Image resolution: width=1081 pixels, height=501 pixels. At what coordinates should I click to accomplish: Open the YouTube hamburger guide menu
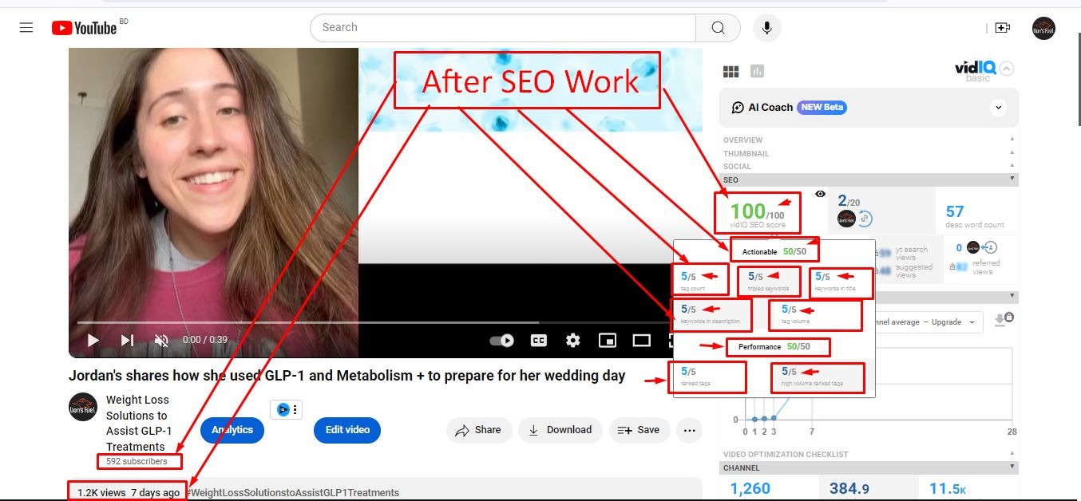26,28
